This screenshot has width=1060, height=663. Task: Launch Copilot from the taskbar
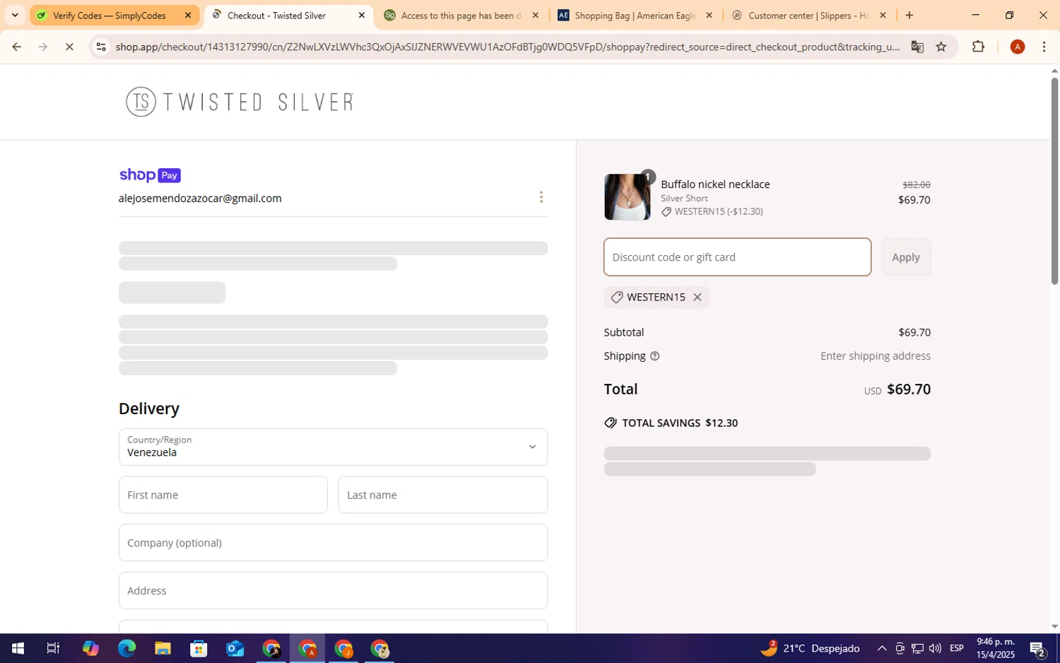point(90,649)
